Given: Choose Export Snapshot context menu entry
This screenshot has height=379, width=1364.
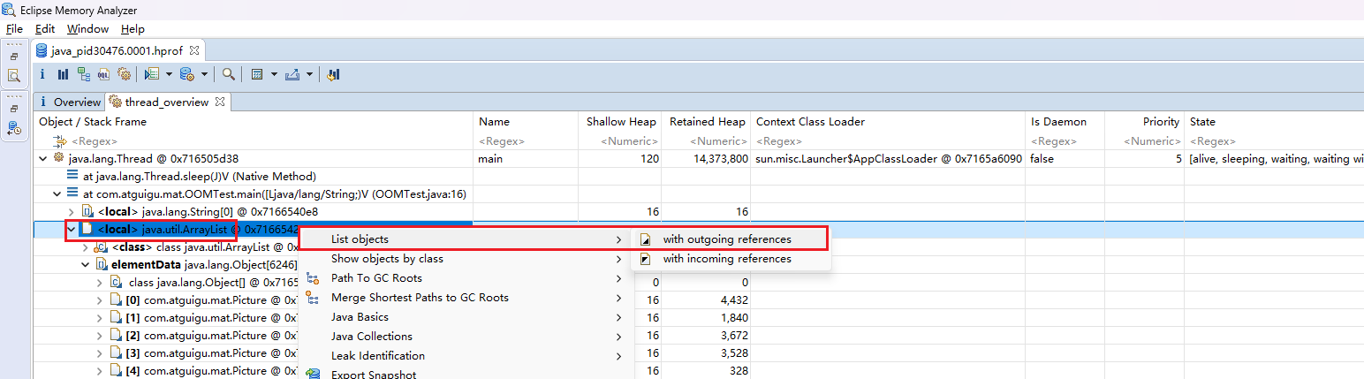Looking at the screenshot, I should (464, 373).
